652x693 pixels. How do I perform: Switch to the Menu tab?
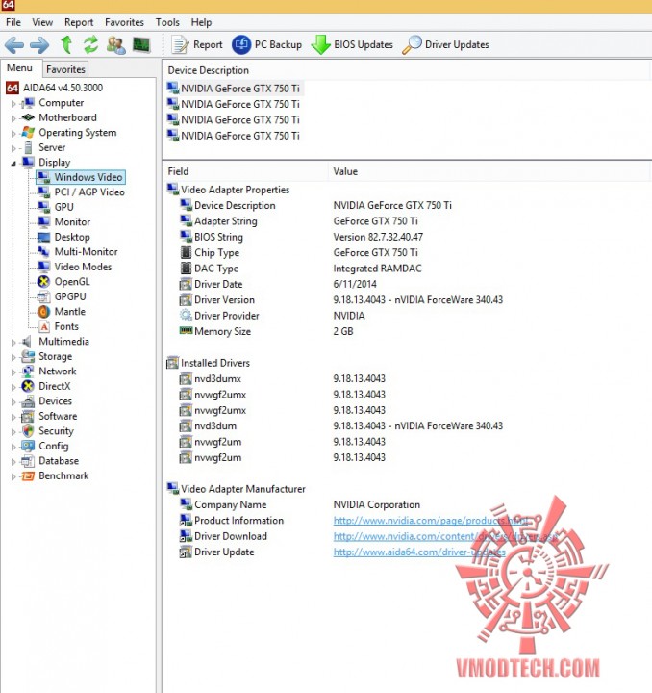tap(20, 68)
